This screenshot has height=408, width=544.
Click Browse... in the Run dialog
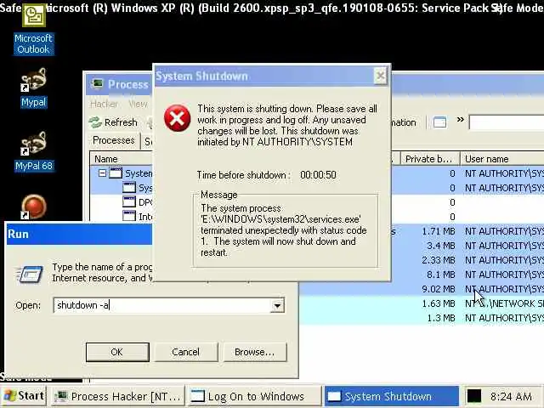click(255, 352)
